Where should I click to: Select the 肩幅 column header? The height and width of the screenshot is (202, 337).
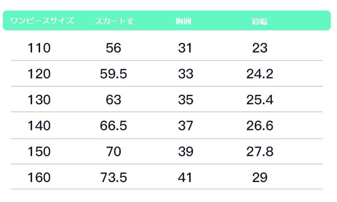click(260, 21)
